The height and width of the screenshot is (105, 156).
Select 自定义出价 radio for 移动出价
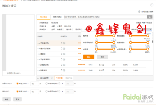(x=17, y=91)
